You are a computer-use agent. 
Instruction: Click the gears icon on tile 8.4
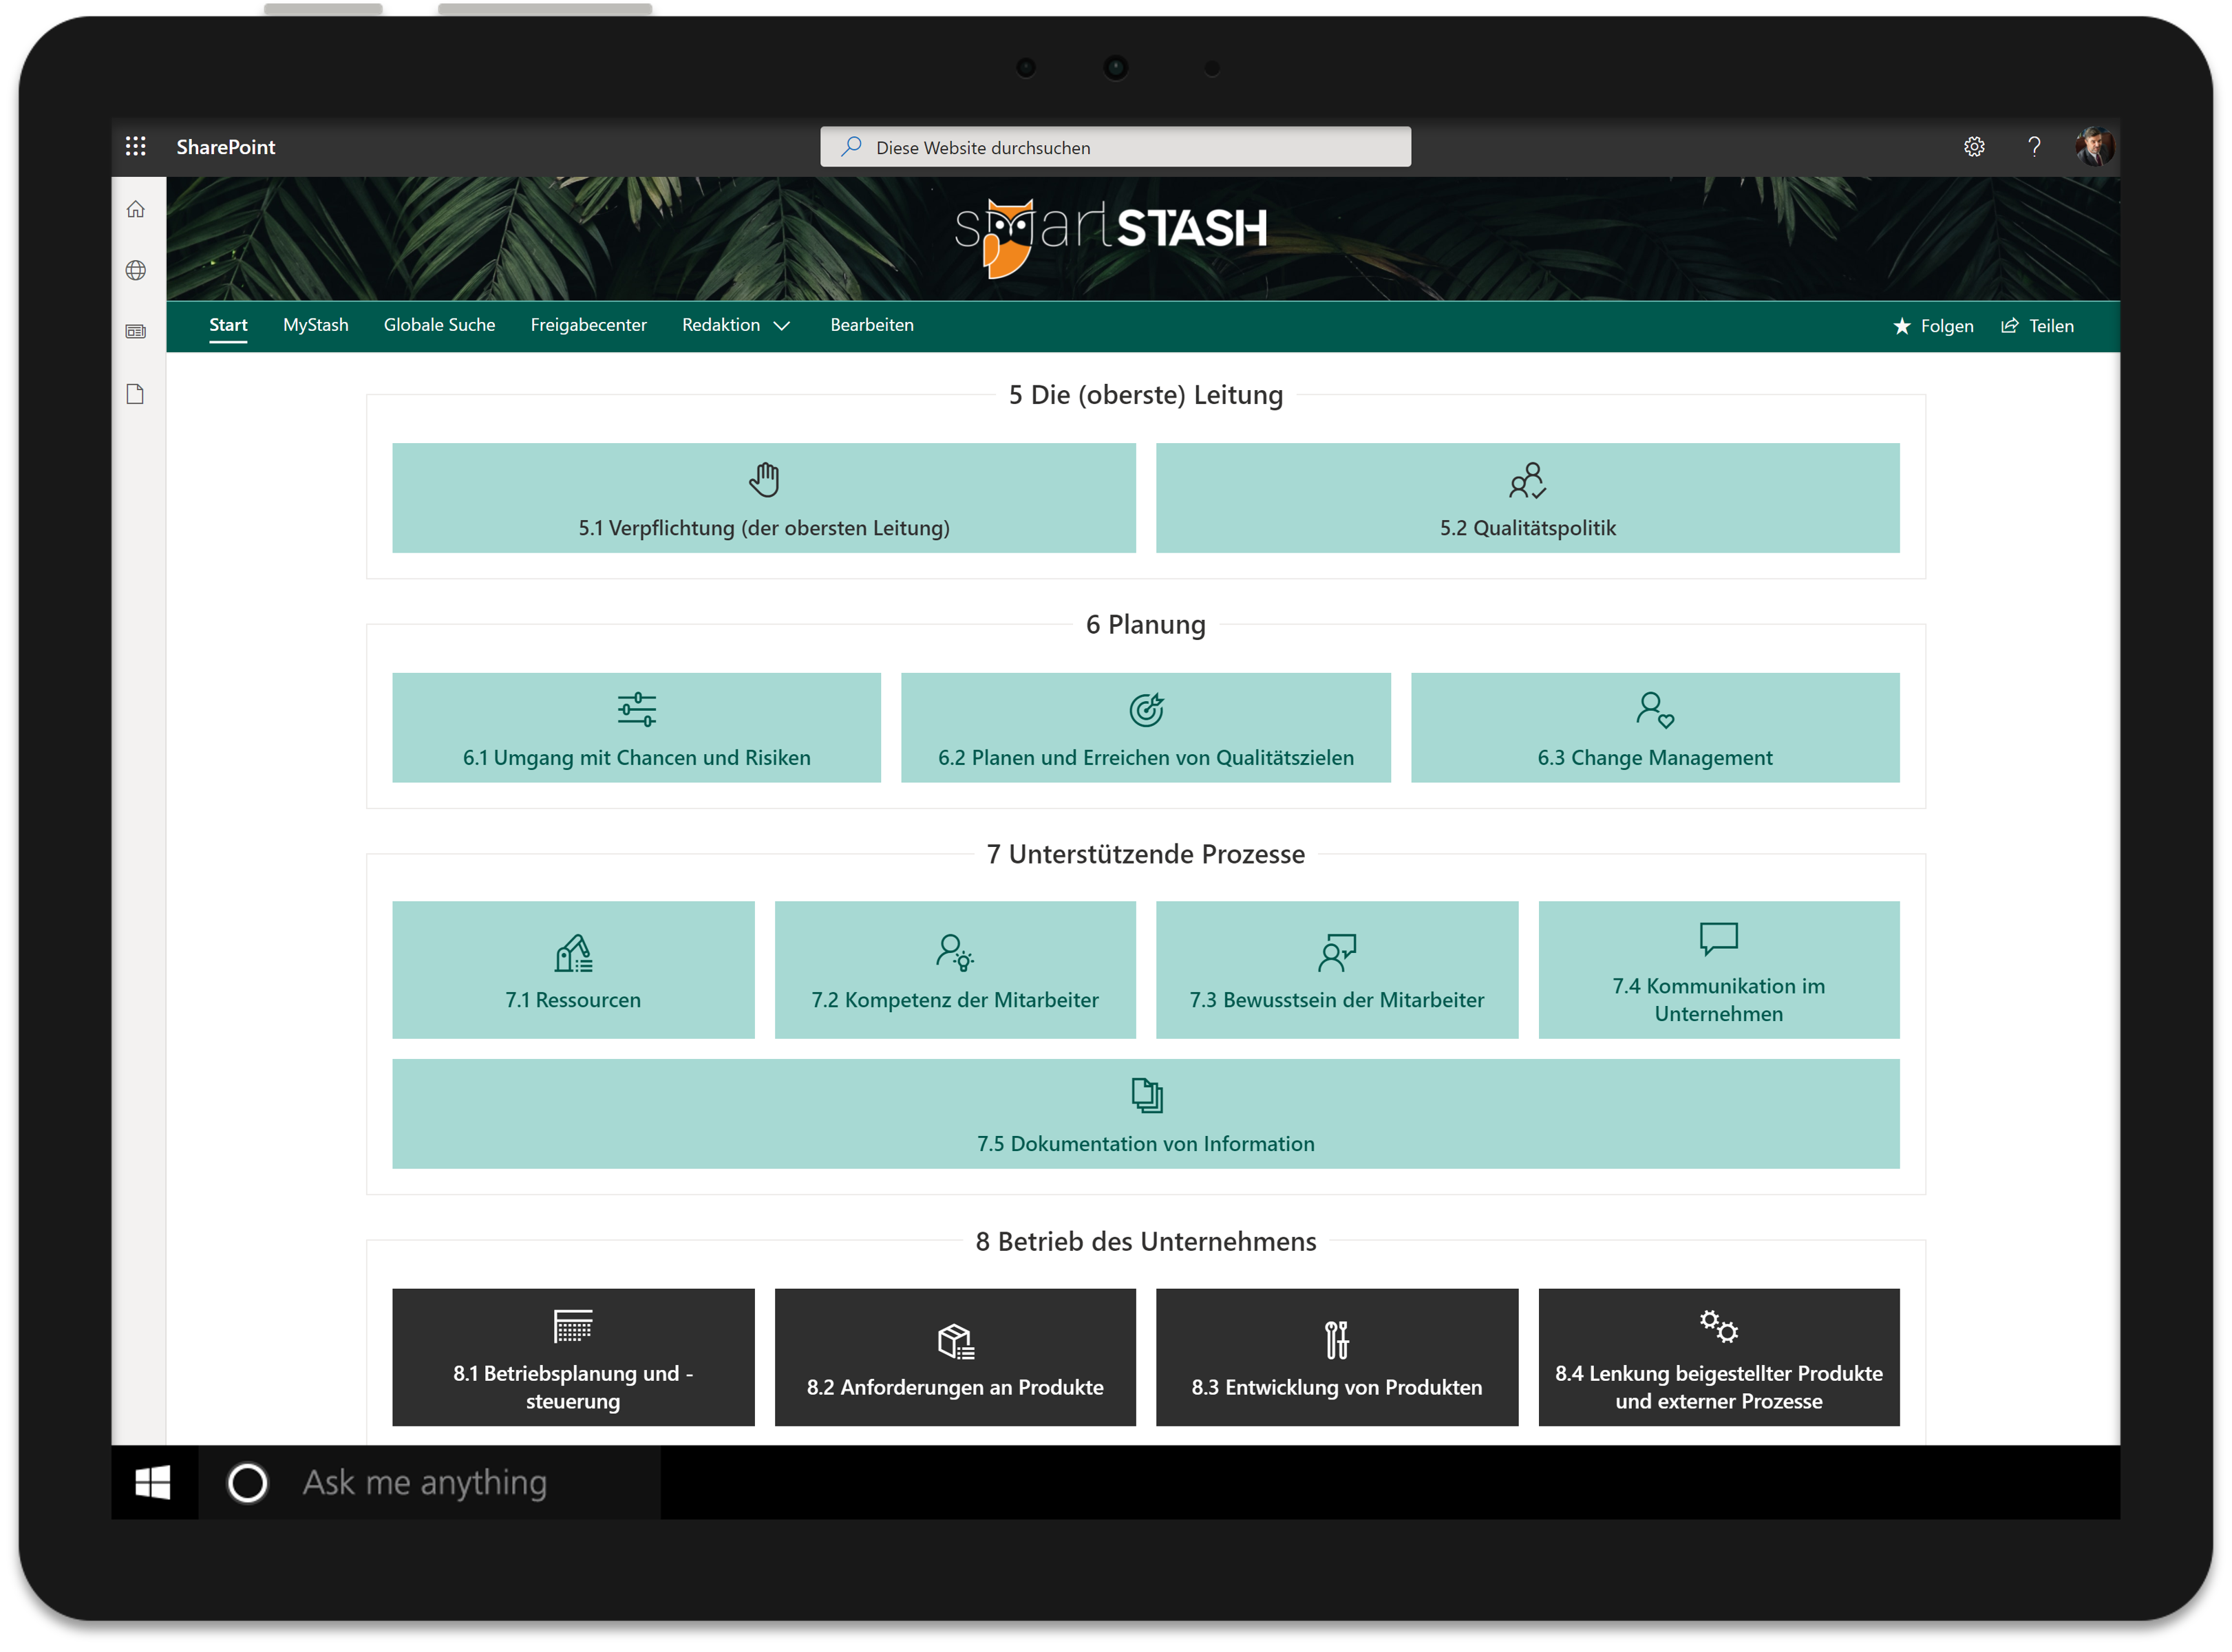[x=1719, y=1326]
